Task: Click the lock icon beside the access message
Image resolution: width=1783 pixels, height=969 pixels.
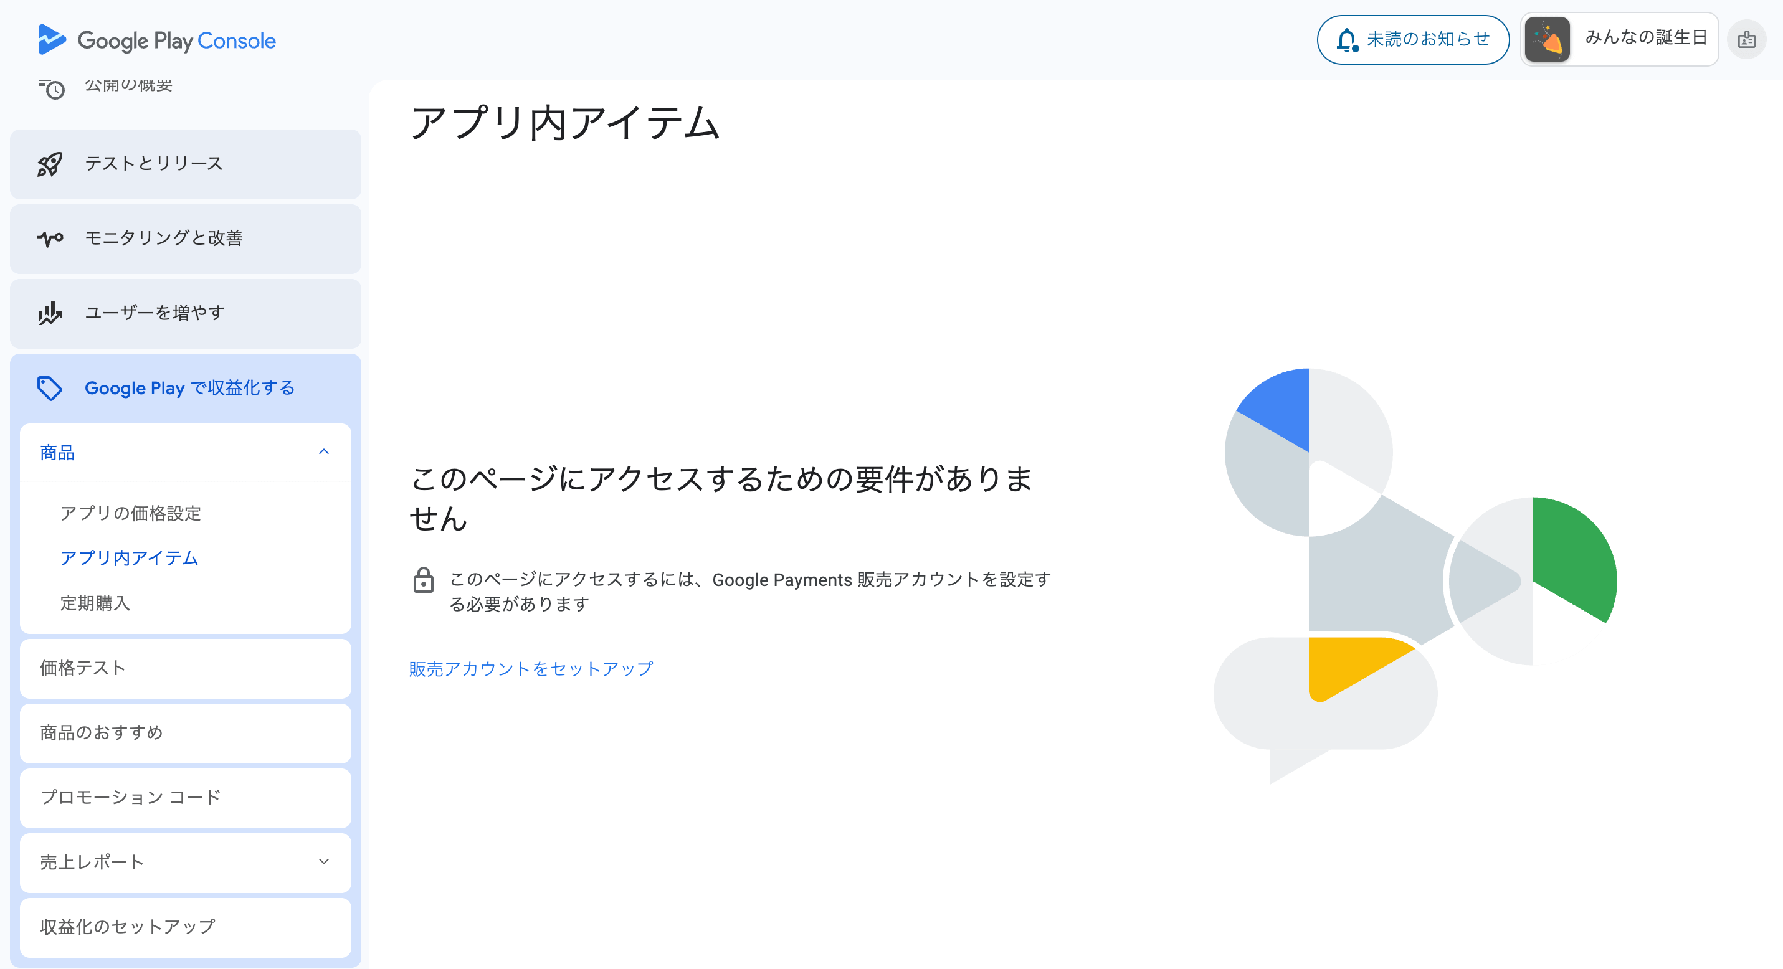Action: [423, 580]
